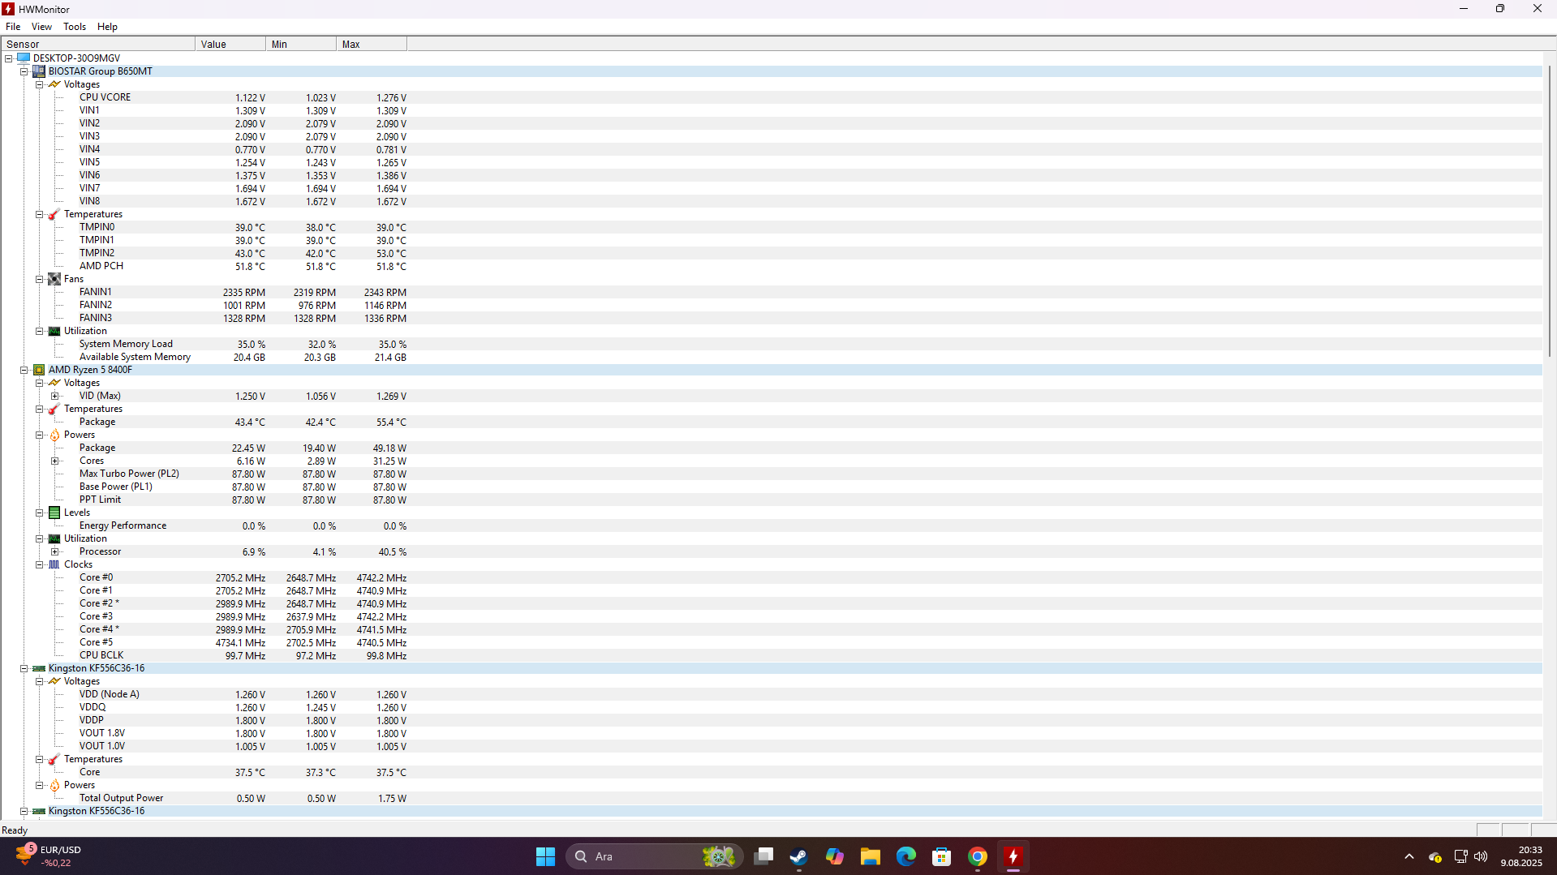Image resolution: width=1557 pixels, height=875 pixels.
Task: Click the CPU icon beside AMD Ryzen 5 8400F
Action: tap(39, 370)
